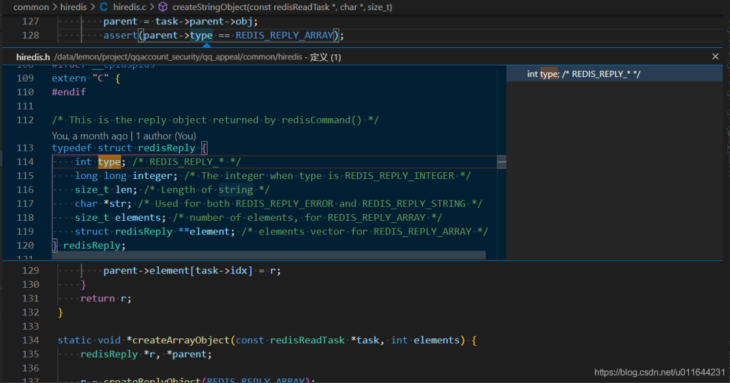Click 'return r;' on line 131

[x=105, y=299]
